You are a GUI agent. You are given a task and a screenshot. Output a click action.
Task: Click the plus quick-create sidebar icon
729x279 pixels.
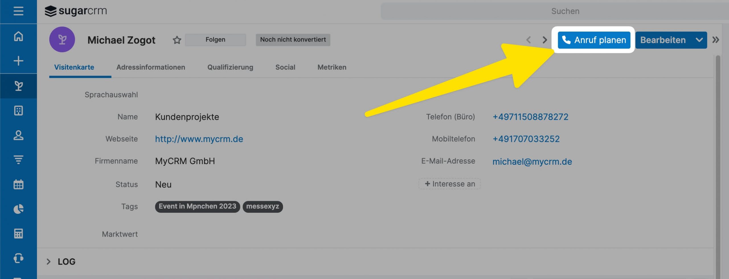(18, 61)
